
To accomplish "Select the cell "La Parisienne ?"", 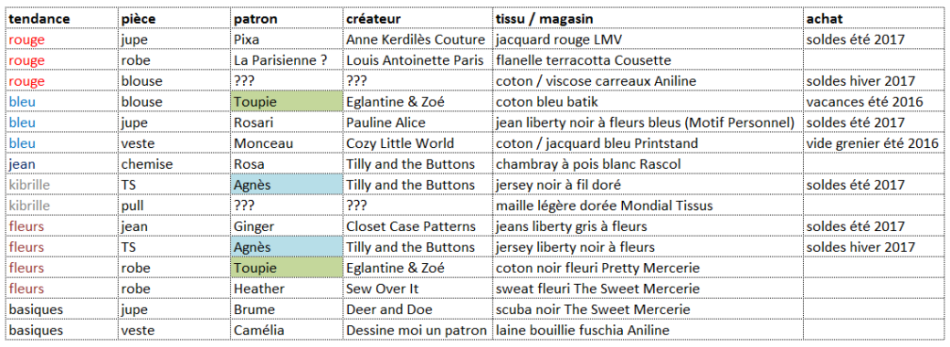I will click(x=287, y=60).
